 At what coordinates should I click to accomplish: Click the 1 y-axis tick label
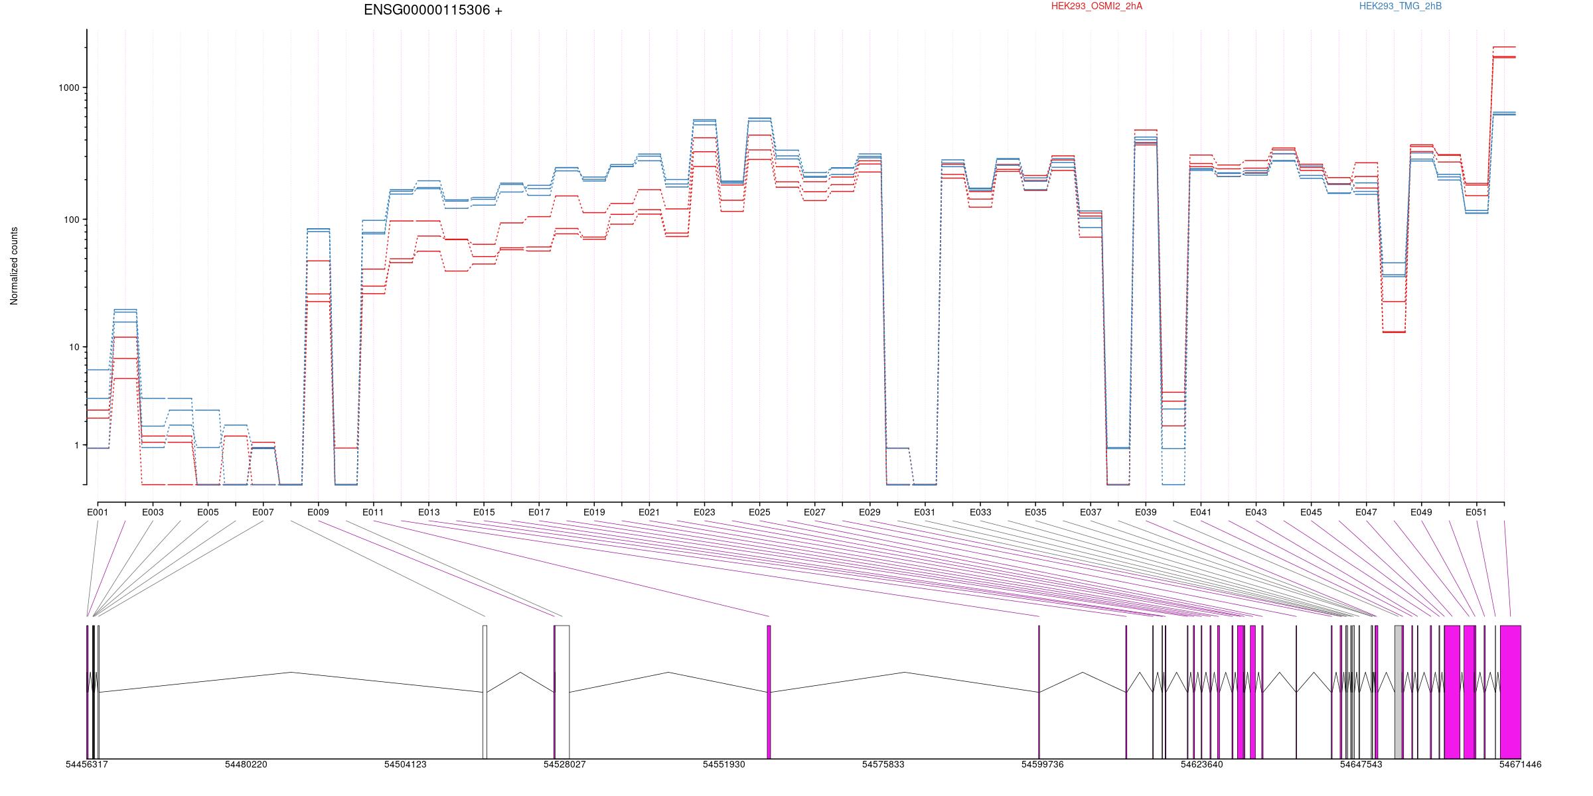tap(77, 445)
